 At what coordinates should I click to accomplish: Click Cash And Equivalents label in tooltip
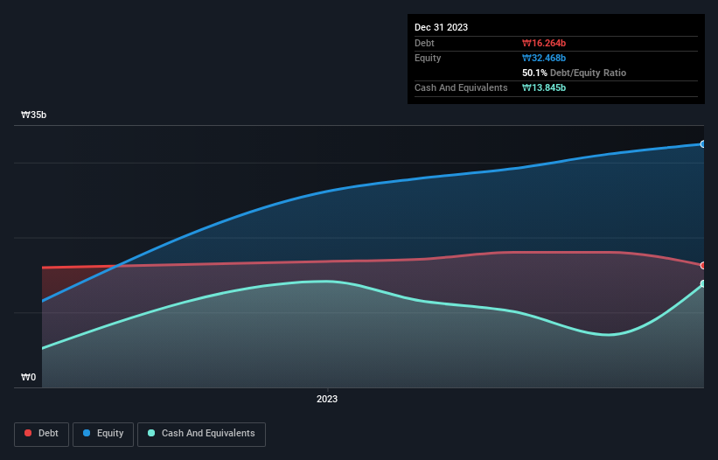(x=461, y=87)
